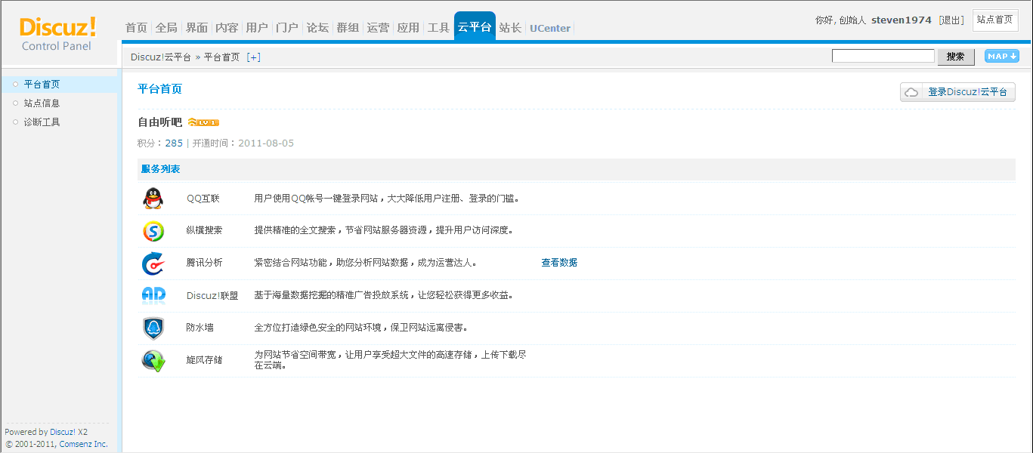Viewport: 1033px width, 453px height.
Task: Open the 查看数据 link for 腾讯分析
Action: click(559, 263)
